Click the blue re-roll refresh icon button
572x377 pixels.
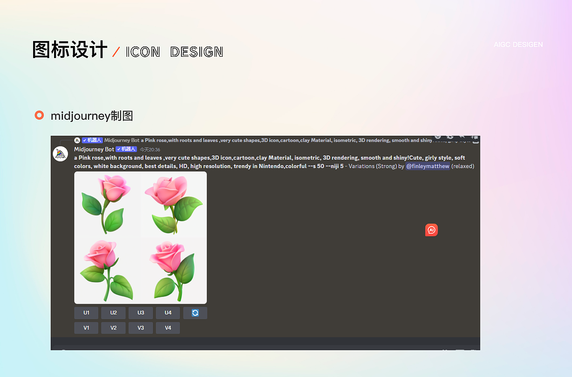195,313
